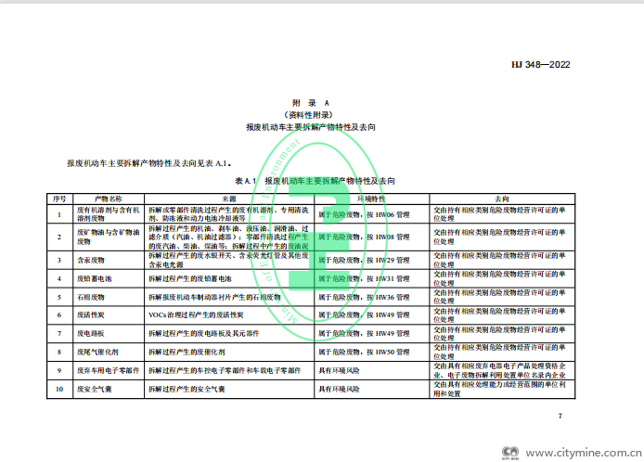The image size is (644, 462).
Task: Click the 石棉废物 row name cell
Action: 97,297
